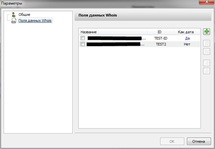Click the second greyed-out button below green plus
Viewport: 215px width, 149px height.
coord(207,51)
